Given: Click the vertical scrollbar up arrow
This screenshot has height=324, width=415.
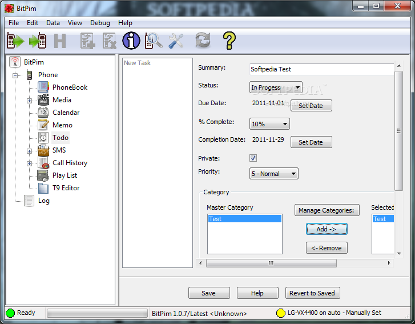Looking at the screenshot, I should click(399, 66).
